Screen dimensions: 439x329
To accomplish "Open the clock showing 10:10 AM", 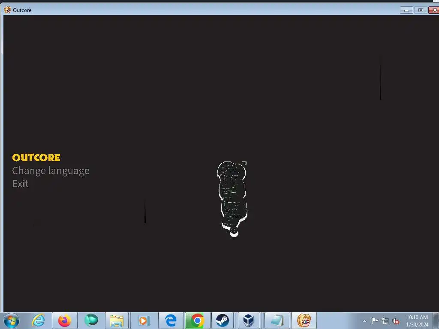I will pos(417,321).
